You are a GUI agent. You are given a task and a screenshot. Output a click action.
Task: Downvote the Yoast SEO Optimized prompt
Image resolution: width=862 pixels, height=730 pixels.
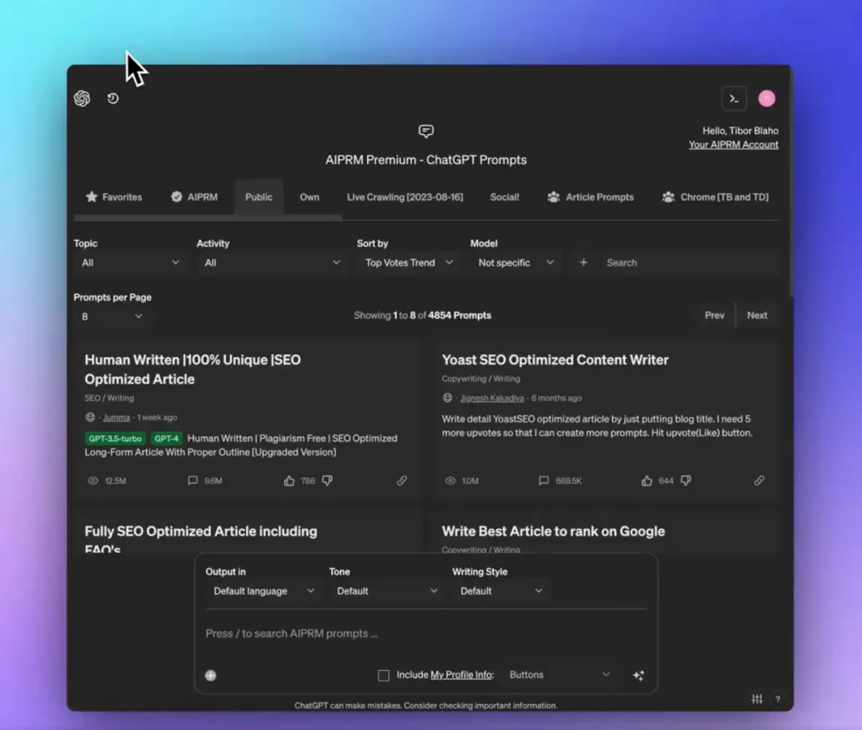click(x=686, y=481)
